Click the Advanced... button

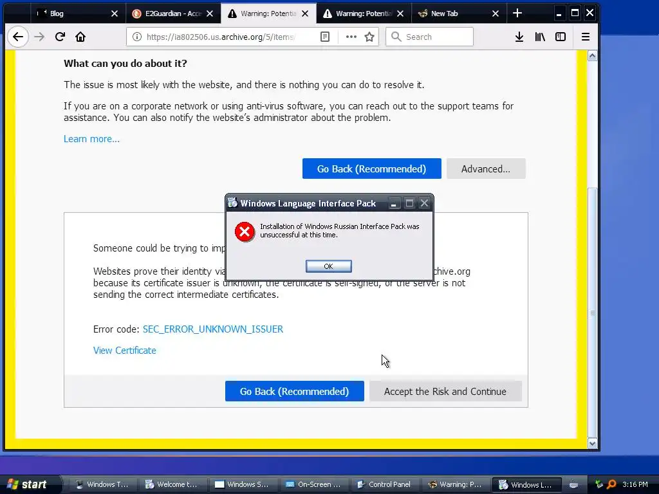click(x=486, y=169)
